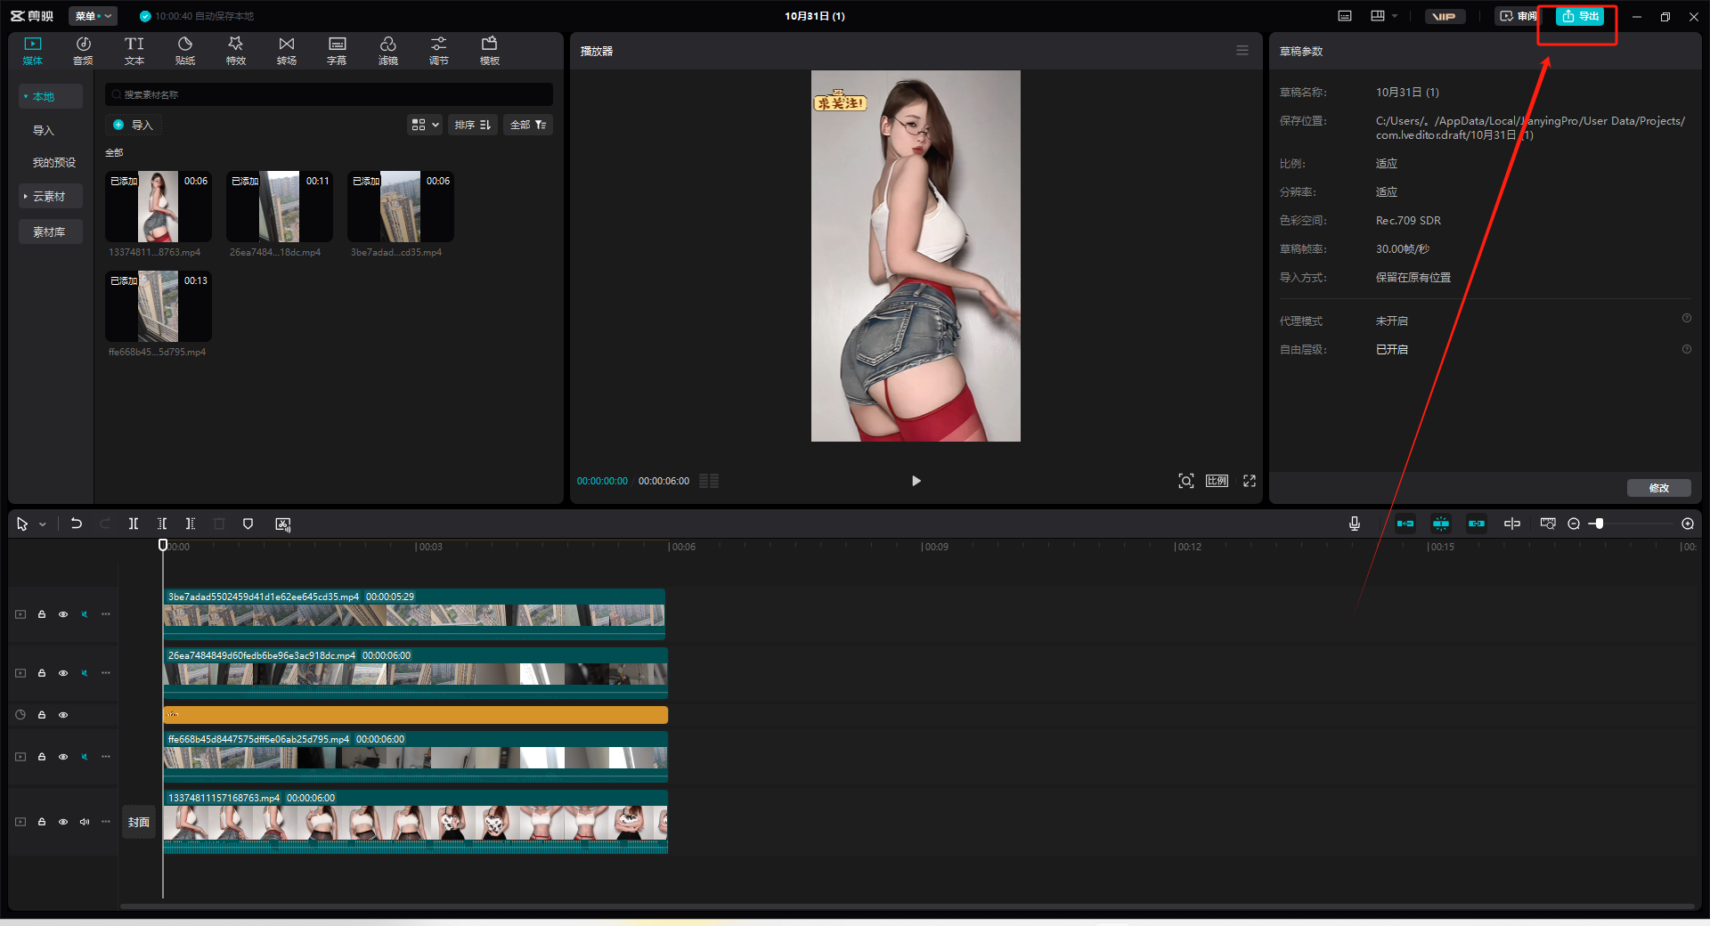
Task: Add a marker with the shield icon
Action: [248, 524]
